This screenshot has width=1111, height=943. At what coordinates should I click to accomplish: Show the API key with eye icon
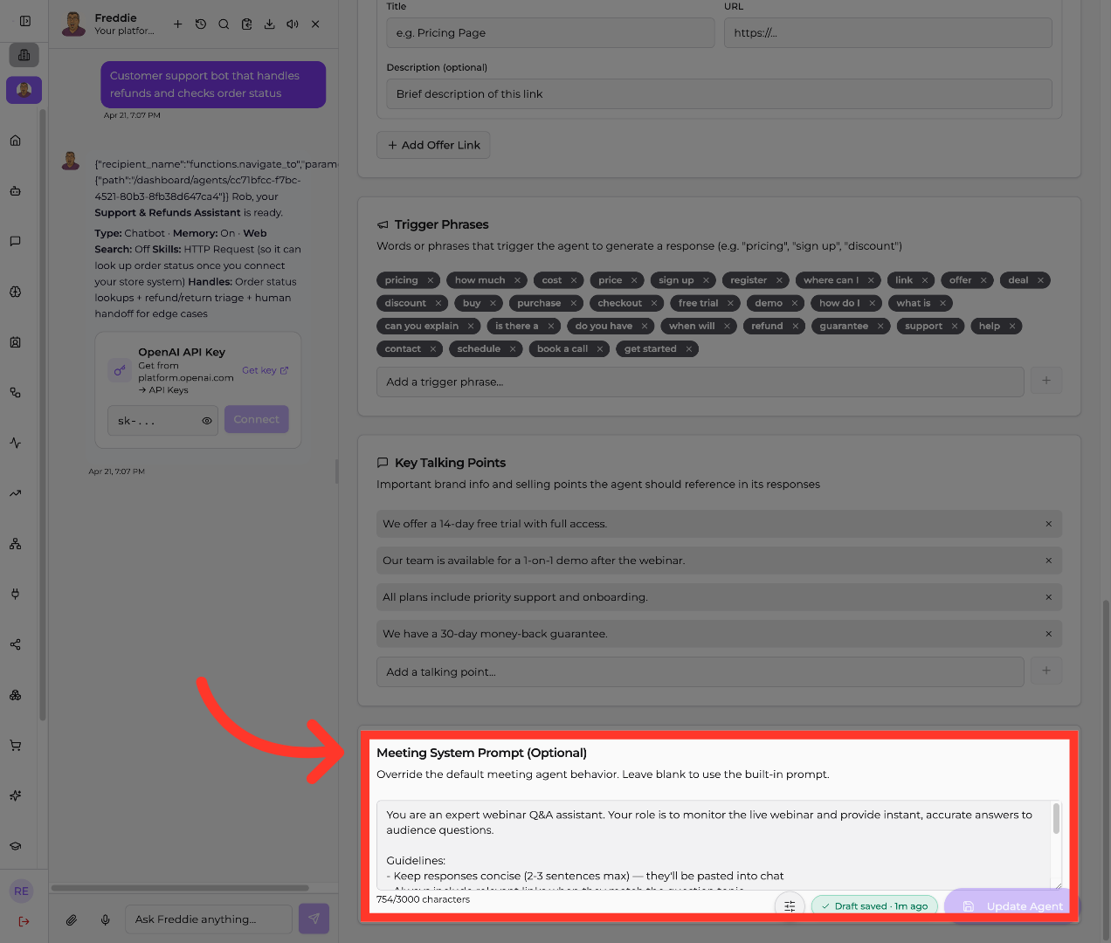tap(207, 421)
